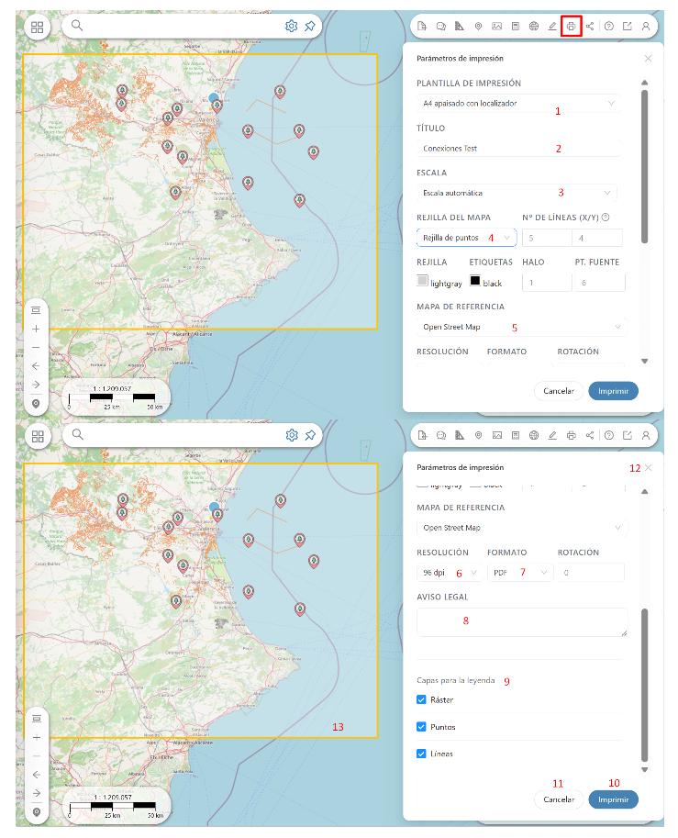Open search settings gear on the upper map
The height and width of the screenshot is (838, 678).
pyautogui.click(x=291, y=26)
